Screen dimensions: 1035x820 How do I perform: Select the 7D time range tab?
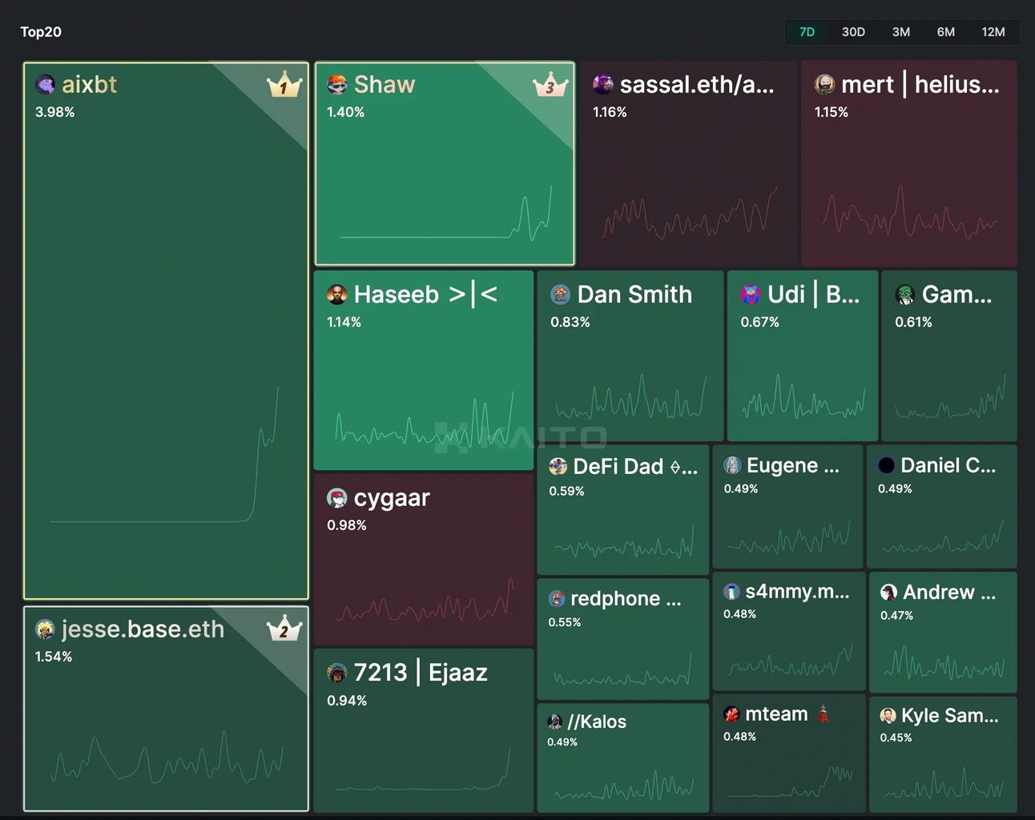coord(807,32)
